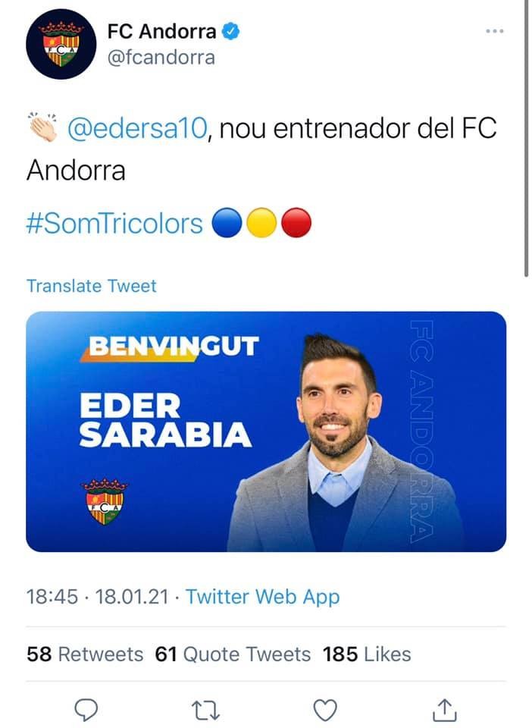
Task: Like the tweet with heart icon
Action: click(325, 710)
